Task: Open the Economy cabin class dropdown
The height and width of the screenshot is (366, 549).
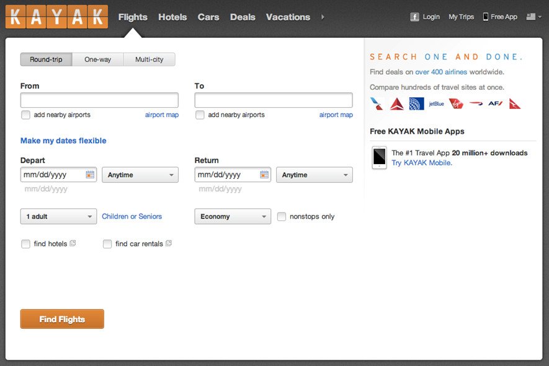Action: (233, 216)
